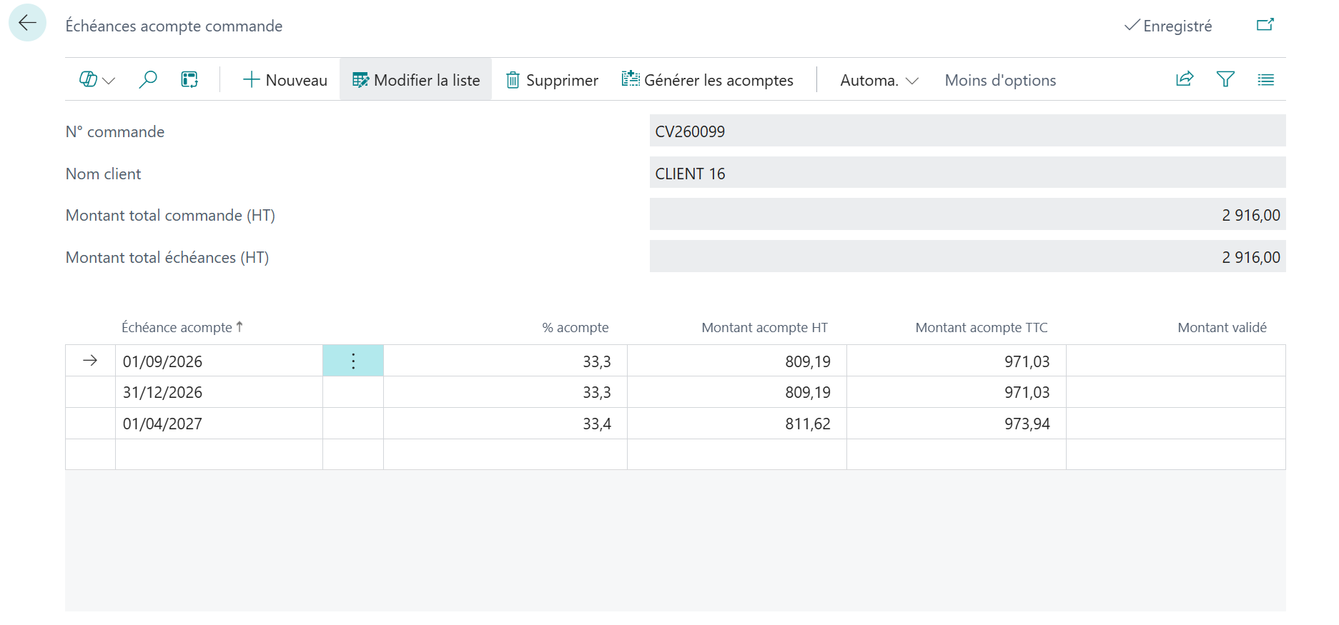Expand the Automa. menu
Viewport: 1339px width, 625px height.
[x=879, y=80]
